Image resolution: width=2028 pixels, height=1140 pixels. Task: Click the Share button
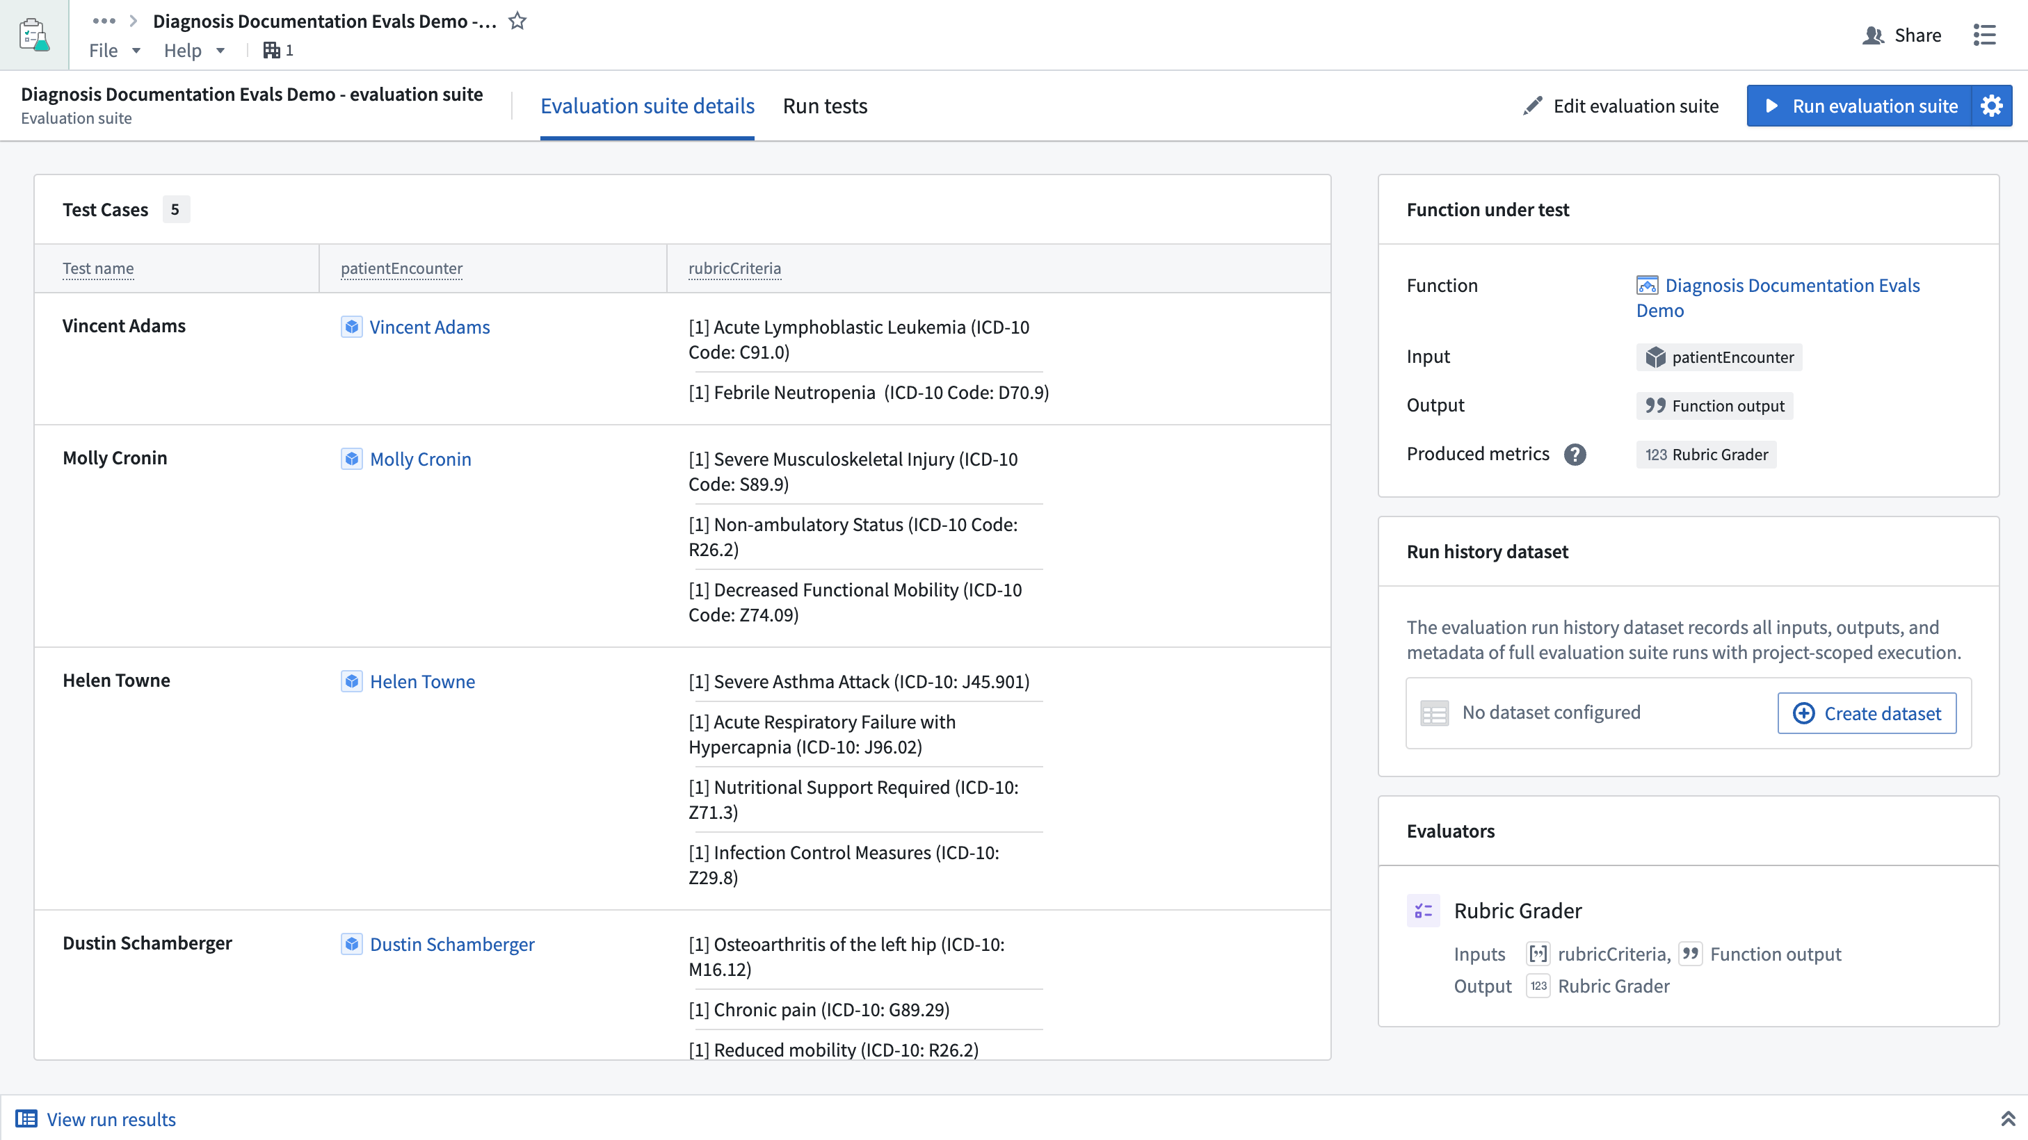point(1901,35)
